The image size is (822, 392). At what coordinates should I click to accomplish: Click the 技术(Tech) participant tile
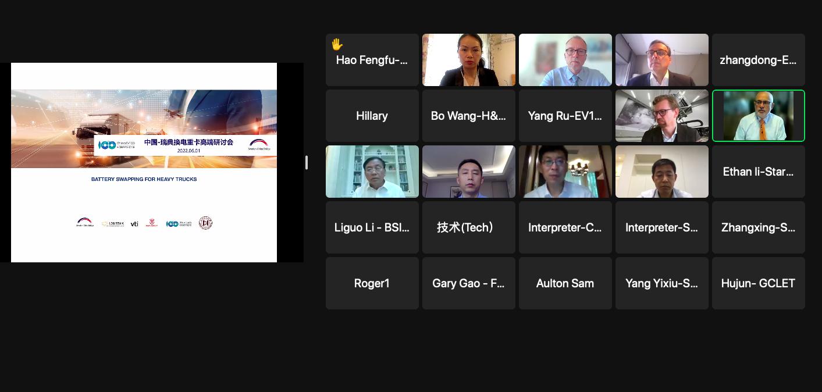[469, 227]
